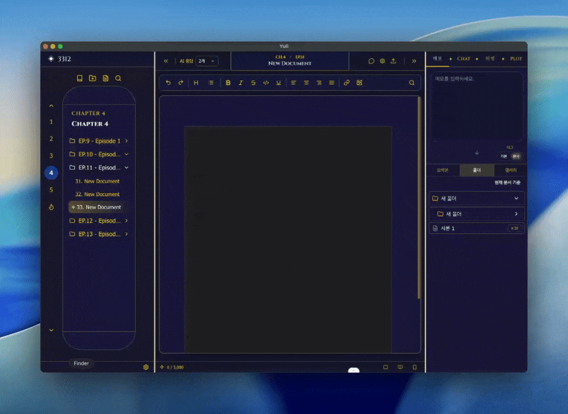Select chapter 5 in the number list
The height and width of the screenshot is (414, 568).
[x=51, y=190]
